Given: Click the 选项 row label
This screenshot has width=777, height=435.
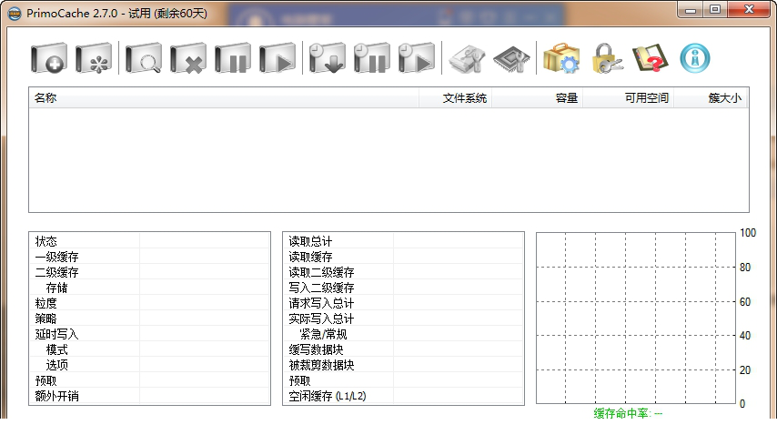Looking at the screenshot, I should [57, 365].
